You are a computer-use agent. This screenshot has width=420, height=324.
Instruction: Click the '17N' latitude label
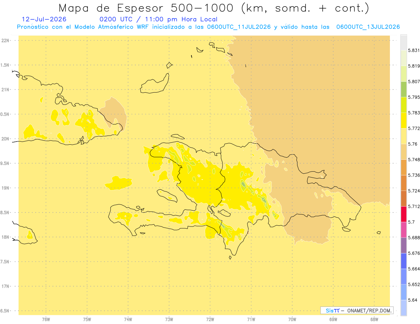(x=5, y=286)
